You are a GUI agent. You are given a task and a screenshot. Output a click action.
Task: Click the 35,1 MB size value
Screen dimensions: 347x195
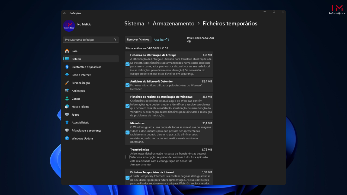click(207, 123)
